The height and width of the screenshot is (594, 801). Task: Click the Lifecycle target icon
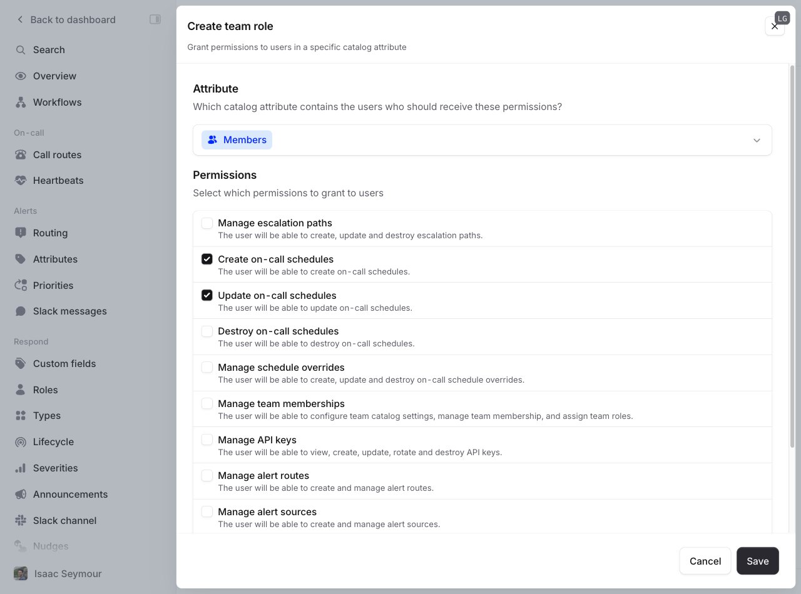(21, 442)
